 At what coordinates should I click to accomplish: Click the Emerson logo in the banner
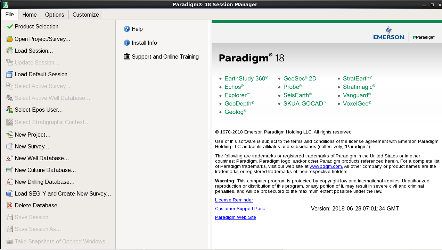[389, 33]
